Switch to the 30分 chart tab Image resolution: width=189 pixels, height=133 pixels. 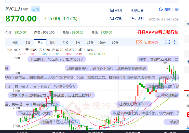coord(103,43)
